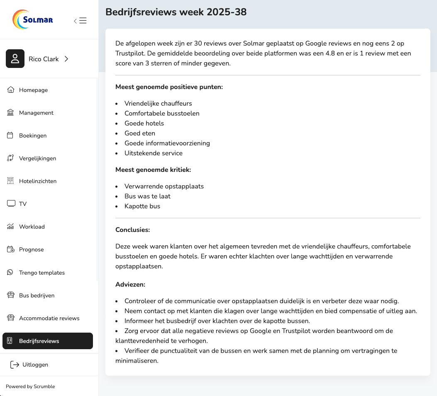
Task: Collapse the sidebar with the menu toggle
Action: 80,21
